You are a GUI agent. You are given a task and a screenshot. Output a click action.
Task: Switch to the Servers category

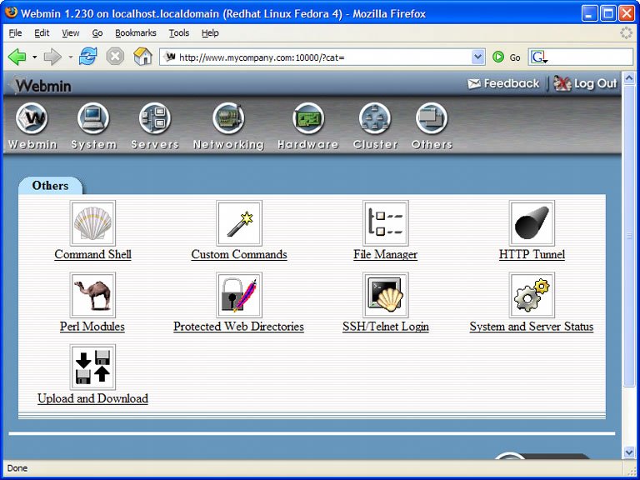(x=155, y=119)
